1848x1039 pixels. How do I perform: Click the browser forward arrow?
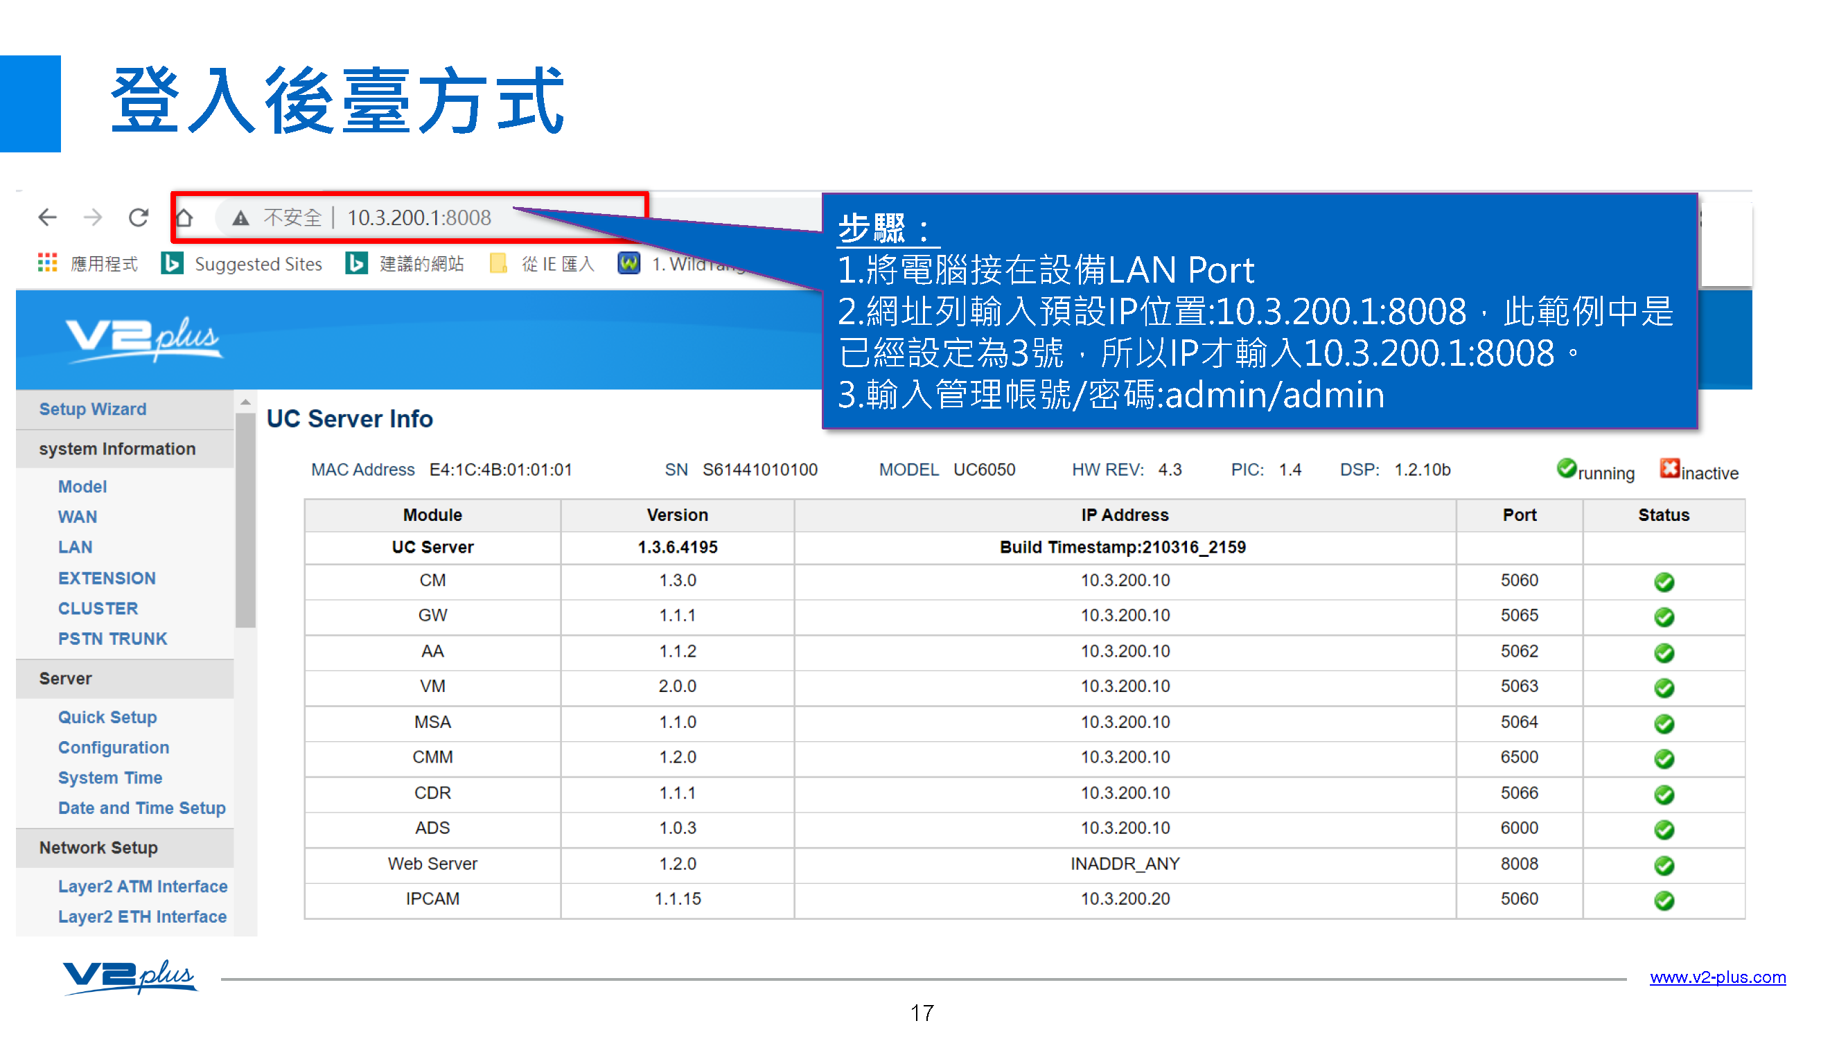point(94,217)
